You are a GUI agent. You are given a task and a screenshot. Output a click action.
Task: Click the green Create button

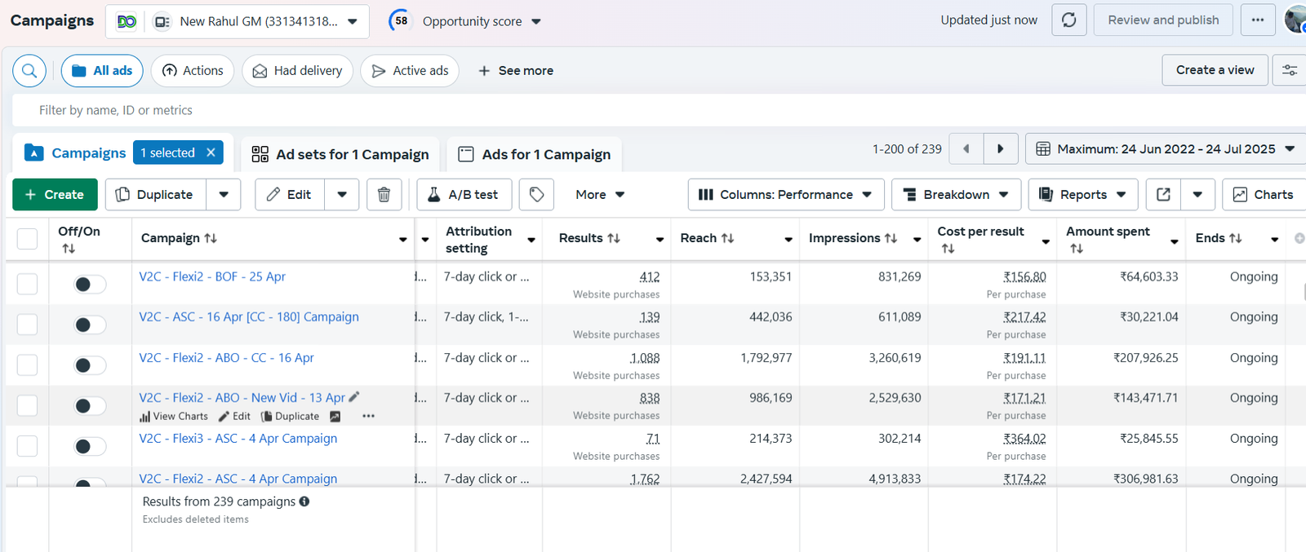click(55, 195)
